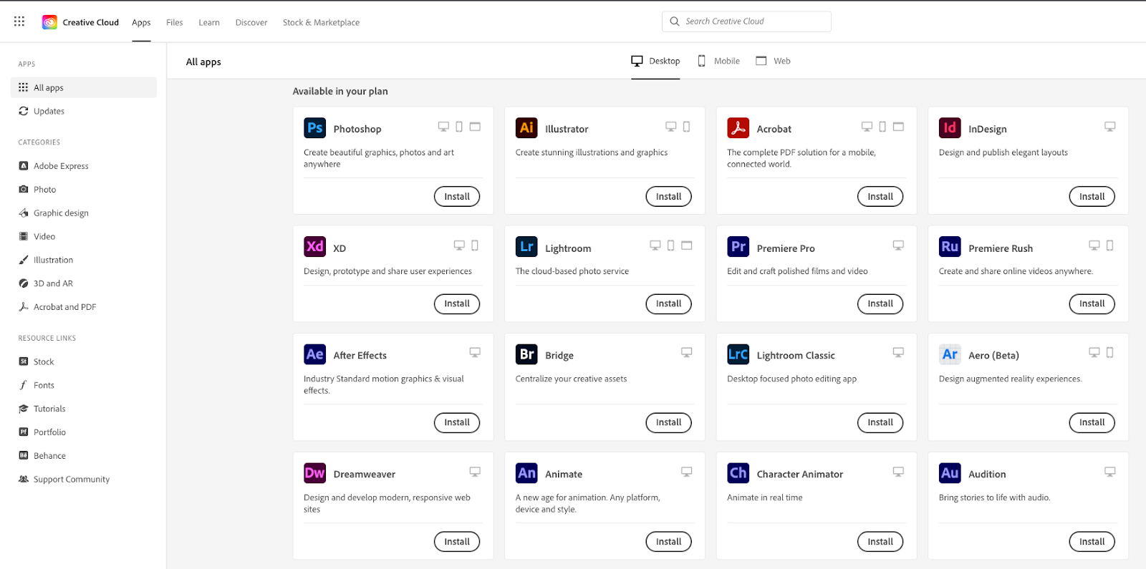Click the Behance sidebar icon
Screen dimensions: 1146x569
[x=24, y=455]
